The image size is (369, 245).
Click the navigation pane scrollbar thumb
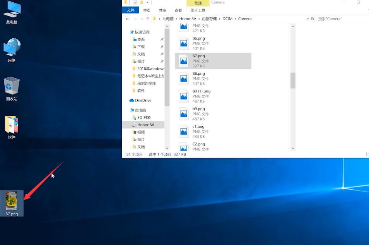tap(167, 67)
